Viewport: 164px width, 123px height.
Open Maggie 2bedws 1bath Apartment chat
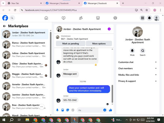coord(25,75)
